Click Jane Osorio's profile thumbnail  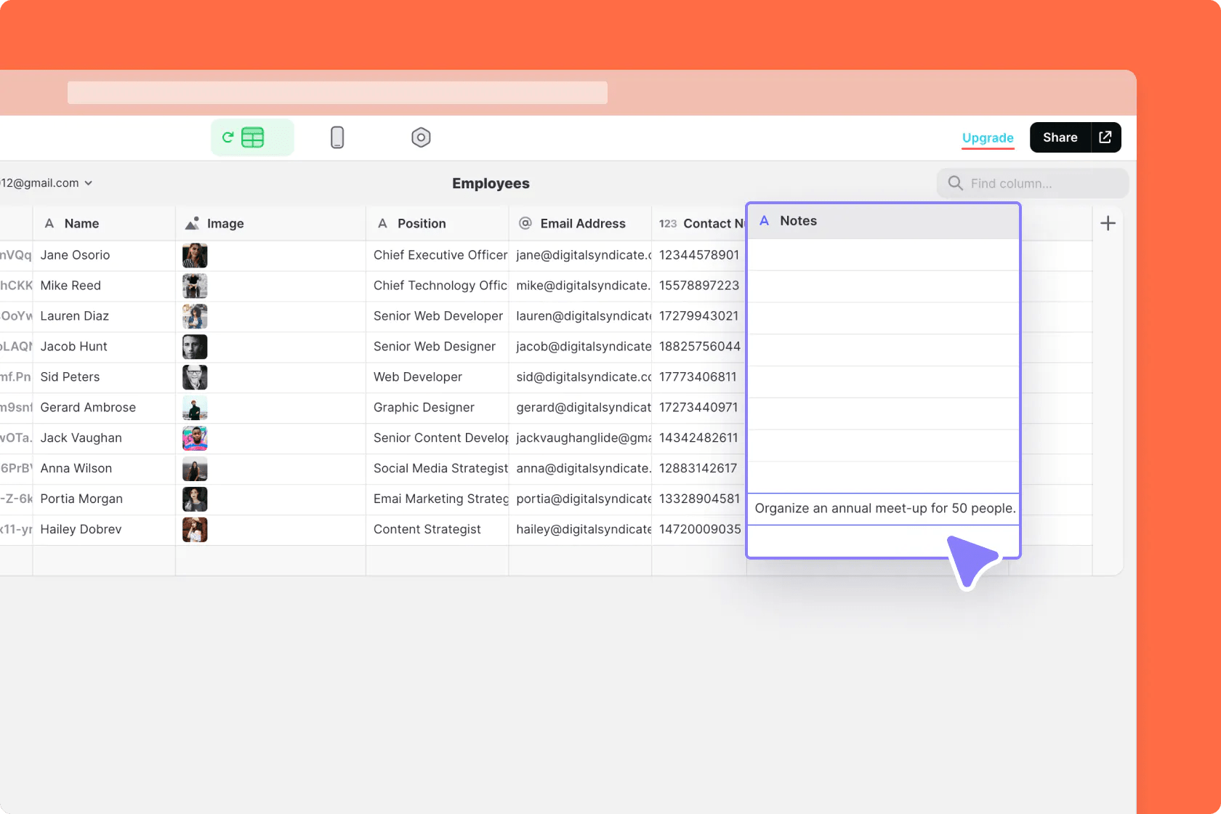click(195, 255)
